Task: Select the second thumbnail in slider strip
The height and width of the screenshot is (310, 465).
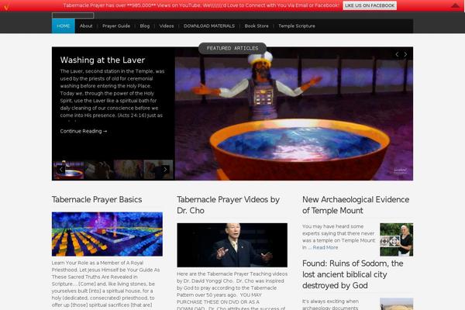Action: point(98,170)
